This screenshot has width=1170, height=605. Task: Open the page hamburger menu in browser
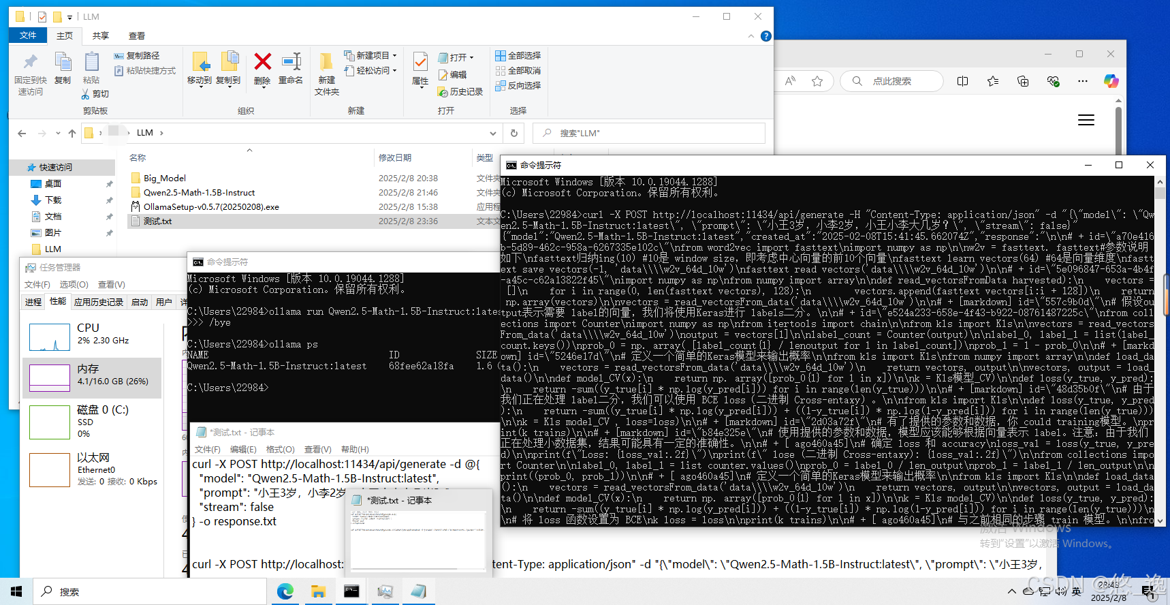tap(1086, 121)
